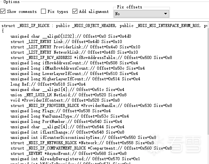Open the Fix offsets dropdown
The height and width of the screenshot is (164, 209).
141,14
